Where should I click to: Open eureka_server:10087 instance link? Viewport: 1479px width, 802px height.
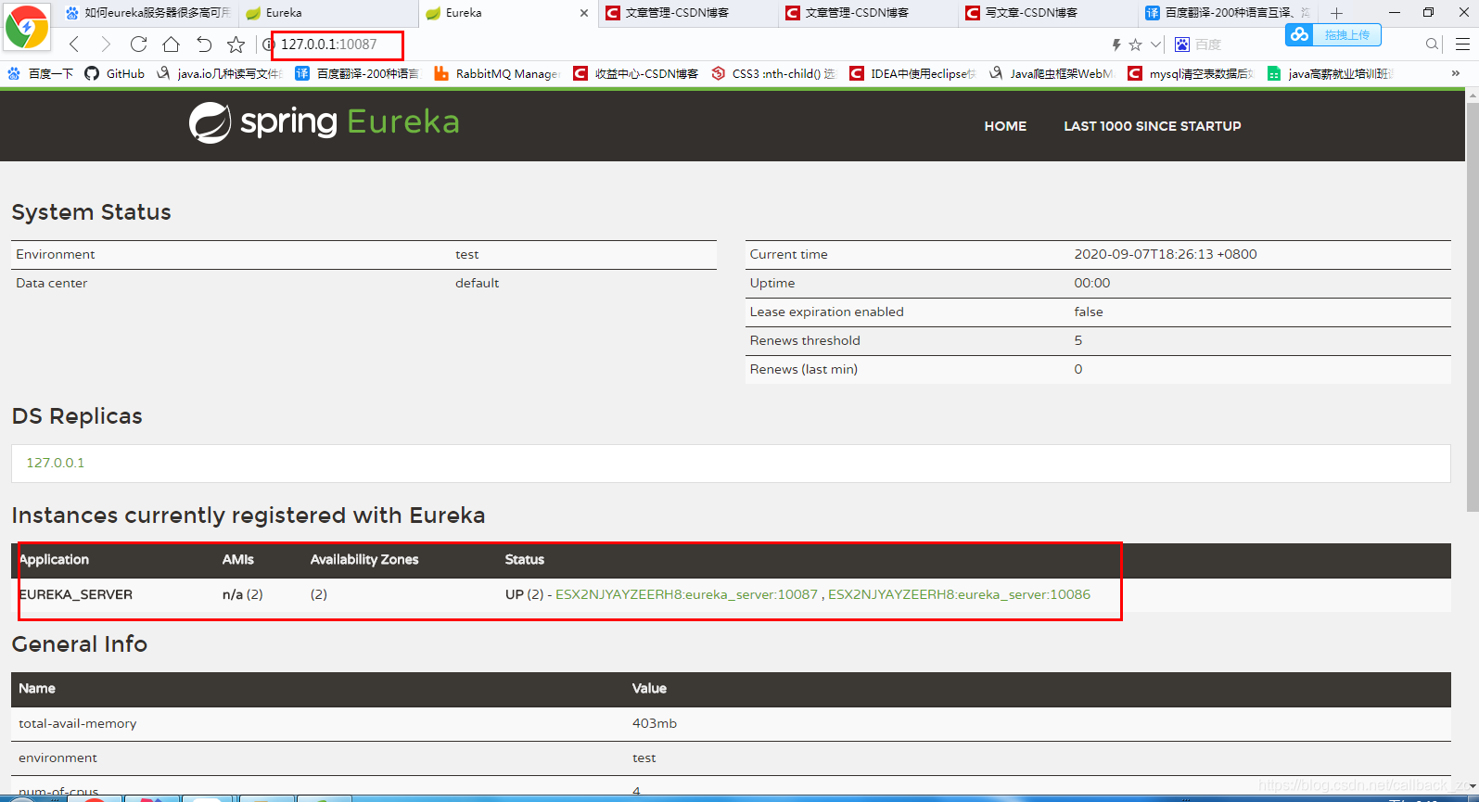(x=686, y=594)
